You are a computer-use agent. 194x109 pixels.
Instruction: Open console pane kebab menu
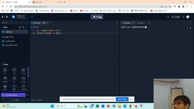[191, 23]
